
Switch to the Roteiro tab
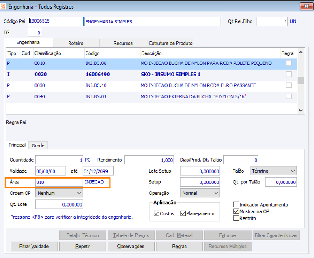coord(76,43)
